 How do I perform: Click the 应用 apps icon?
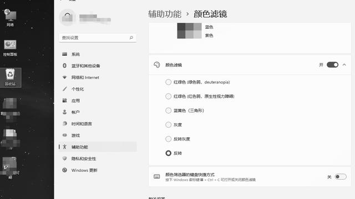(x=64, y=101)
